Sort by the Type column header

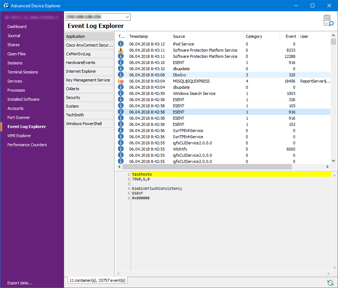coord(122,36)
